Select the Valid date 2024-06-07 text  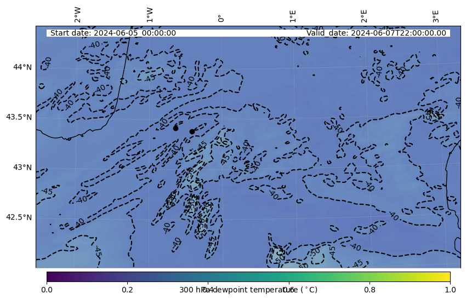click(x=376, y=33)
